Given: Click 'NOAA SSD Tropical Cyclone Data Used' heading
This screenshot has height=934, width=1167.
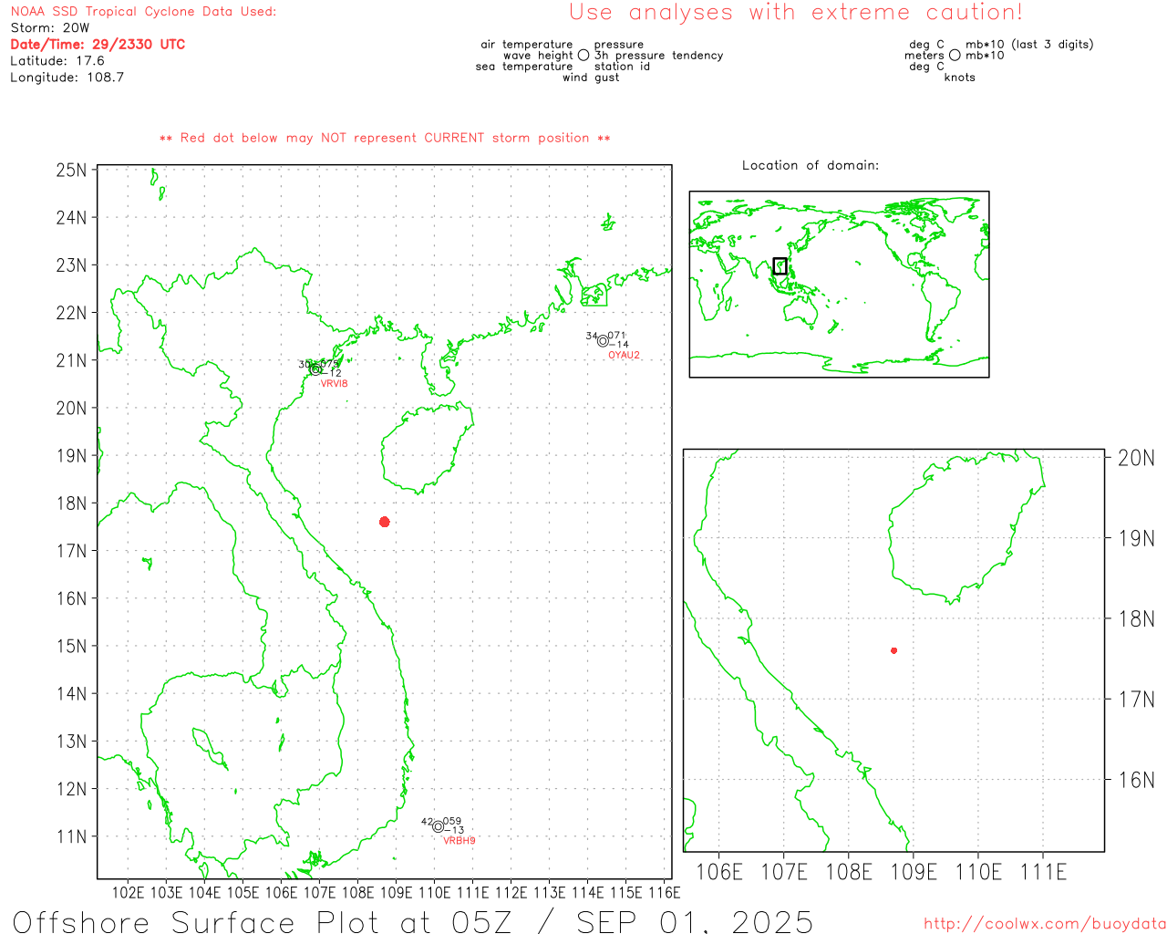Looking at the screenshot, I should [143, 12].
